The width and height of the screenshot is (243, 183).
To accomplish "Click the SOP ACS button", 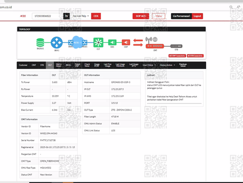I will 141,16.
